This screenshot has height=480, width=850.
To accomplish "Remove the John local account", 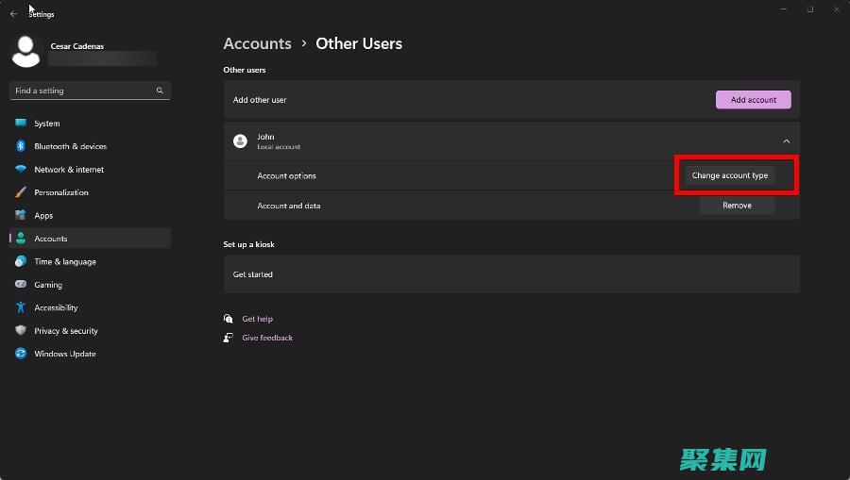I will (737, 206).
